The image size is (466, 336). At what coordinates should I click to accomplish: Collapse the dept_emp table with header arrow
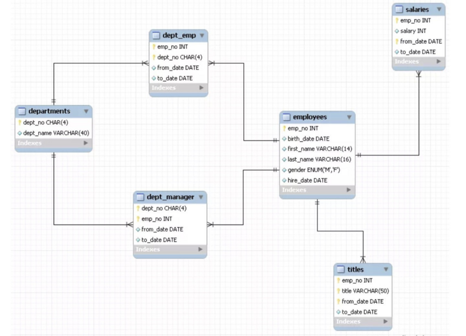(202, 36)
